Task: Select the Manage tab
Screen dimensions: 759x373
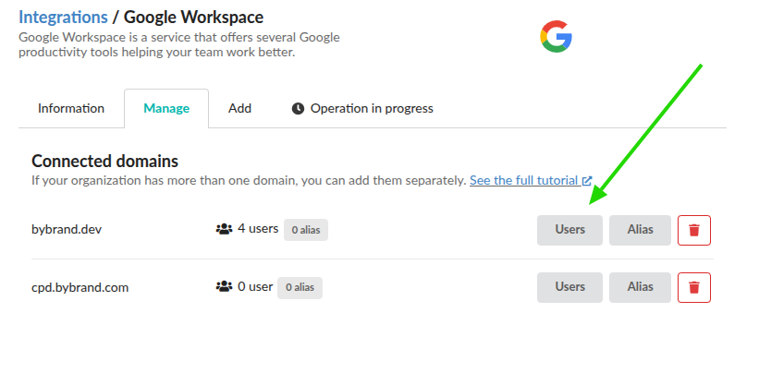Action: click(x=166, y=109)
